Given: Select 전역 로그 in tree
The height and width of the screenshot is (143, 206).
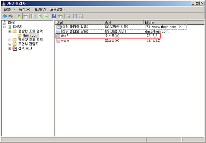Looking at the screenshot, I should click(x=25, y=48).
